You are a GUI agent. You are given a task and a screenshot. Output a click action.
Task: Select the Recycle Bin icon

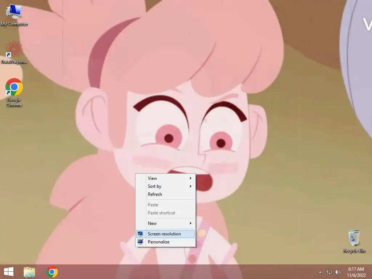tap(354, 241)
